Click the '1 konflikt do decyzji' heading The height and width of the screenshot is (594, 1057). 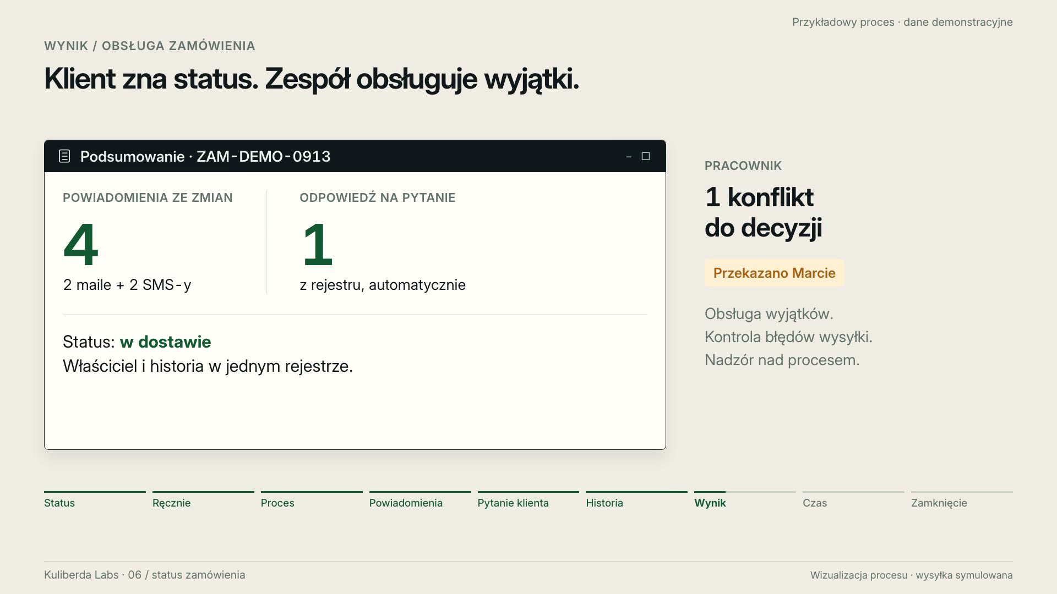(x=763, y=212)
